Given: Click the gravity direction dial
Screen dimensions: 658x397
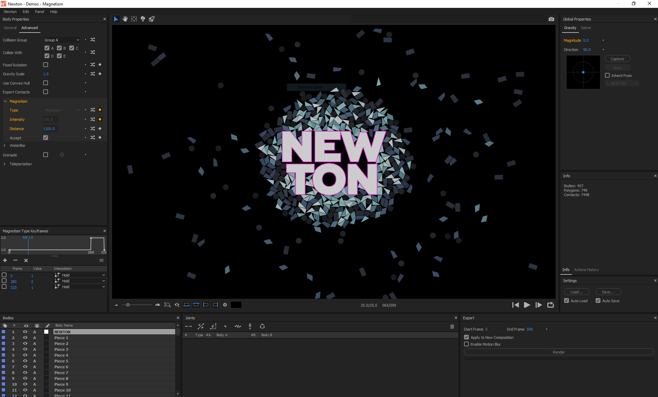Looking at the screenshot, I should 583,72.
